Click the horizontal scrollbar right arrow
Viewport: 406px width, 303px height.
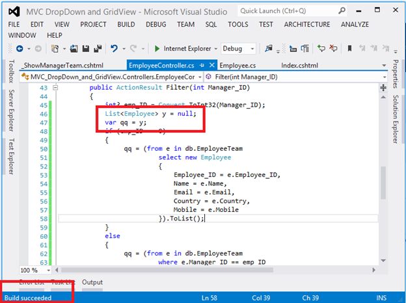point(373,270)
